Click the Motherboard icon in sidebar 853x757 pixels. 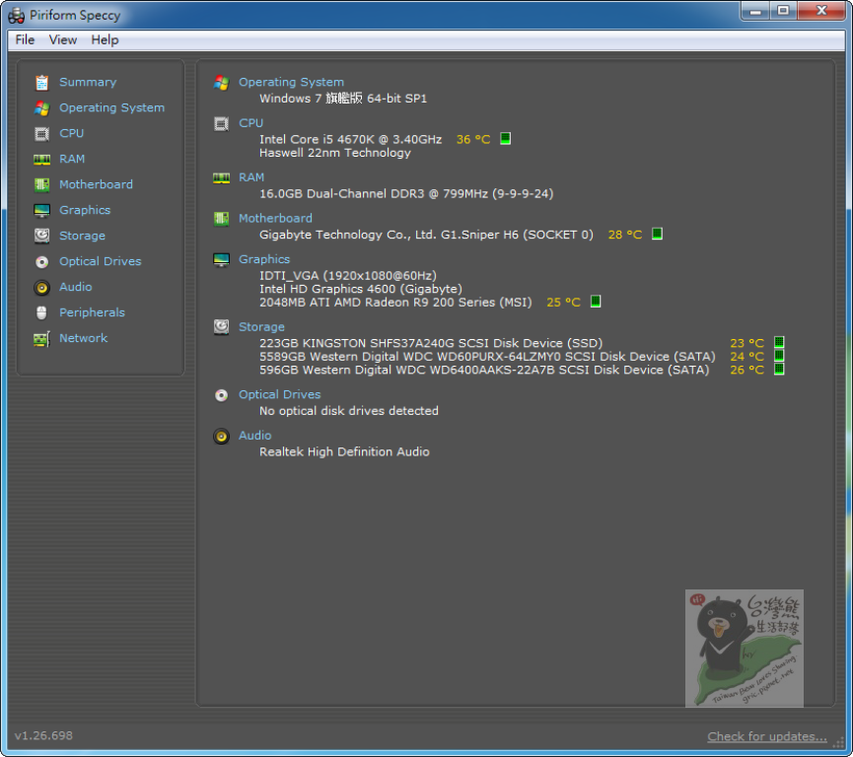pos(41,184)
